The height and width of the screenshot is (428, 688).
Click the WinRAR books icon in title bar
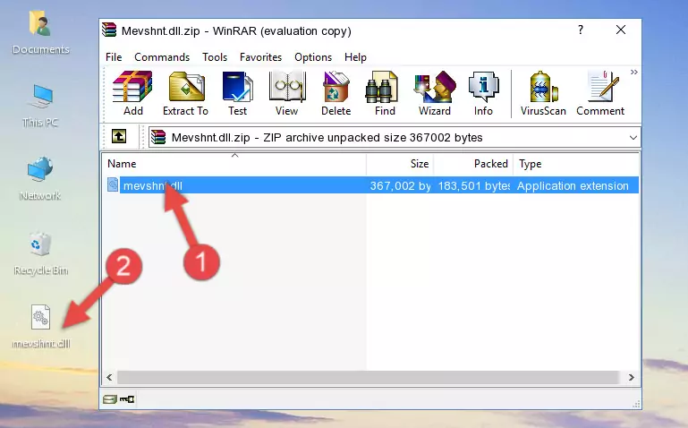109,30
